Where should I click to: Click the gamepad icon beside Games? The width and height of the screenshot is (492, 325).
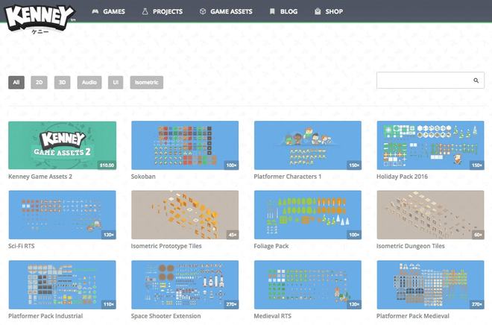click(x=95, y=12)
